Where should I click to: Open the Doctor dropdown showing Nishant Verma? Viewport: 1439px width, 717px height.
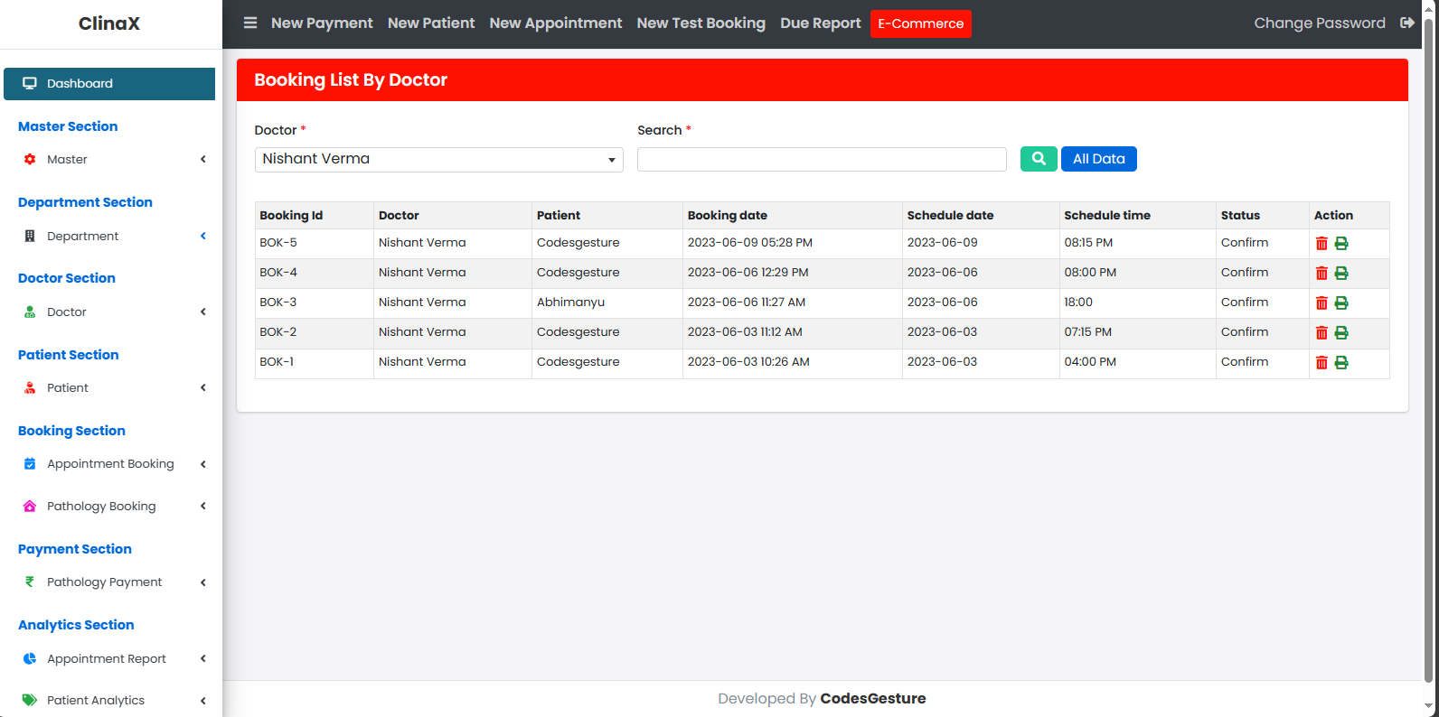coord(438,160)
